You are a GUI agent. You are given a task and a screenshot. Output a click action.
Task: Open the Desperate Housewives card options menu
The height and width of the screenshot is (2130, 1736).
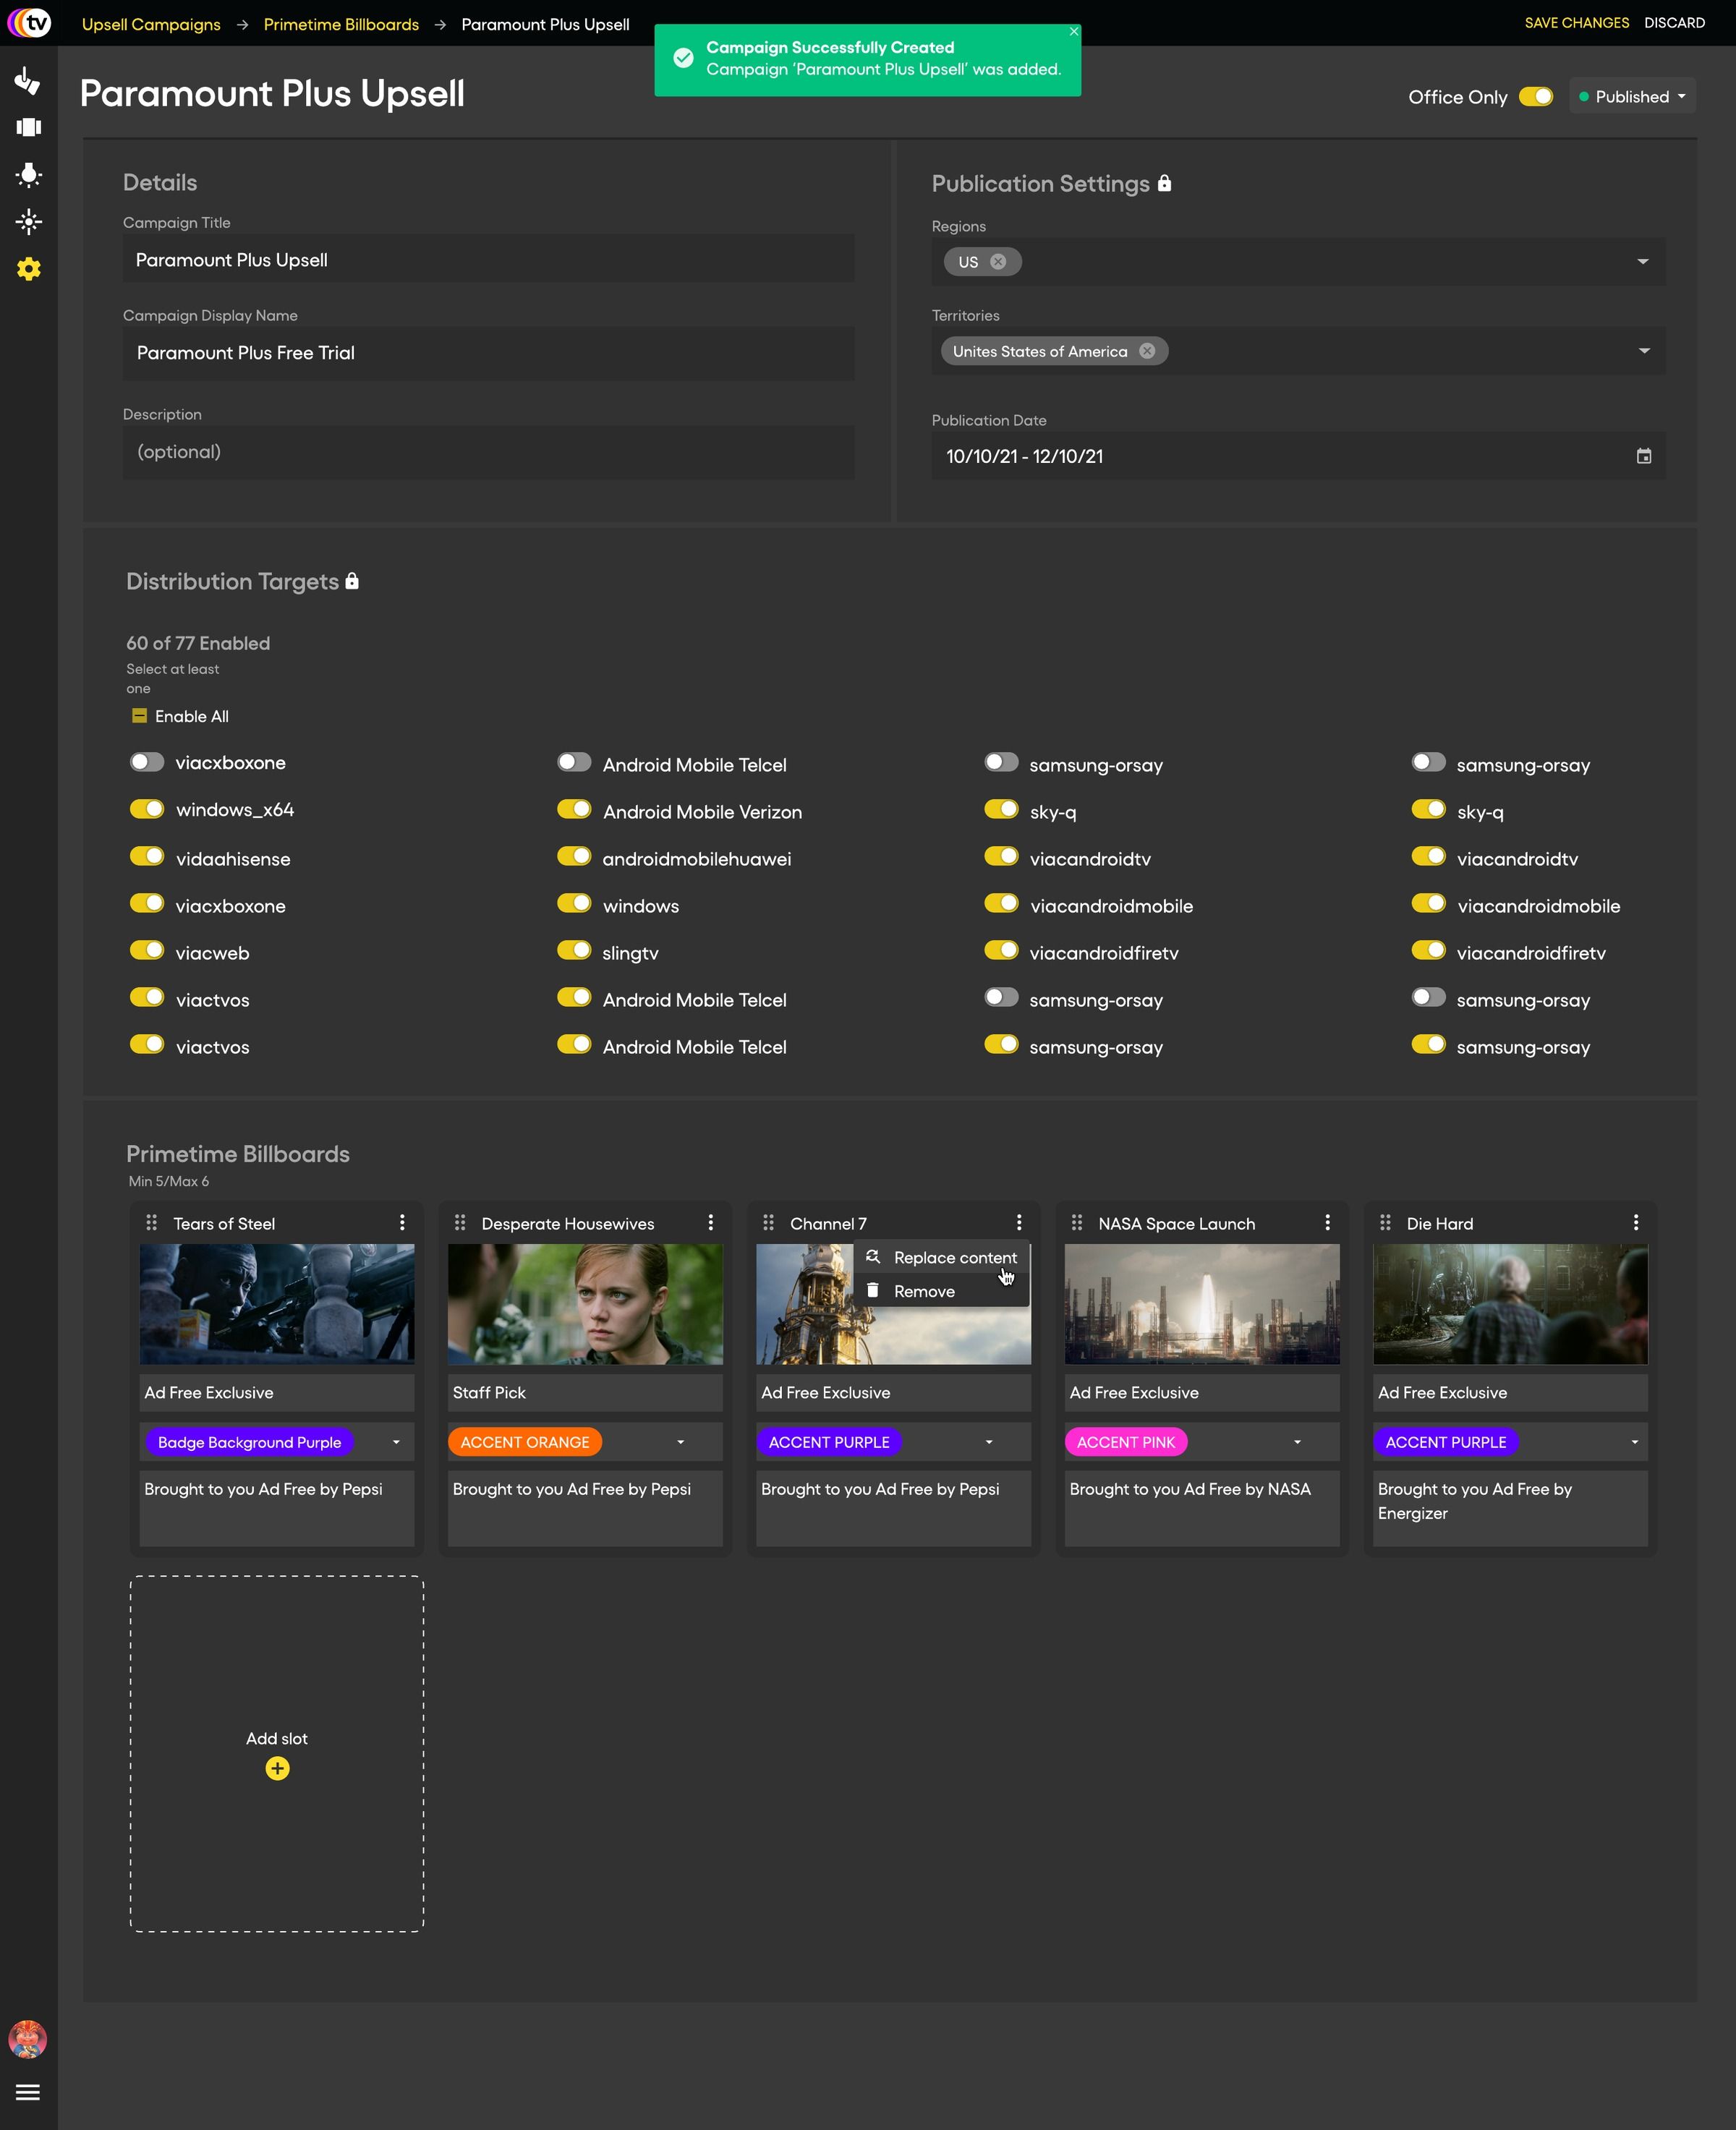tap(710, 1222)
